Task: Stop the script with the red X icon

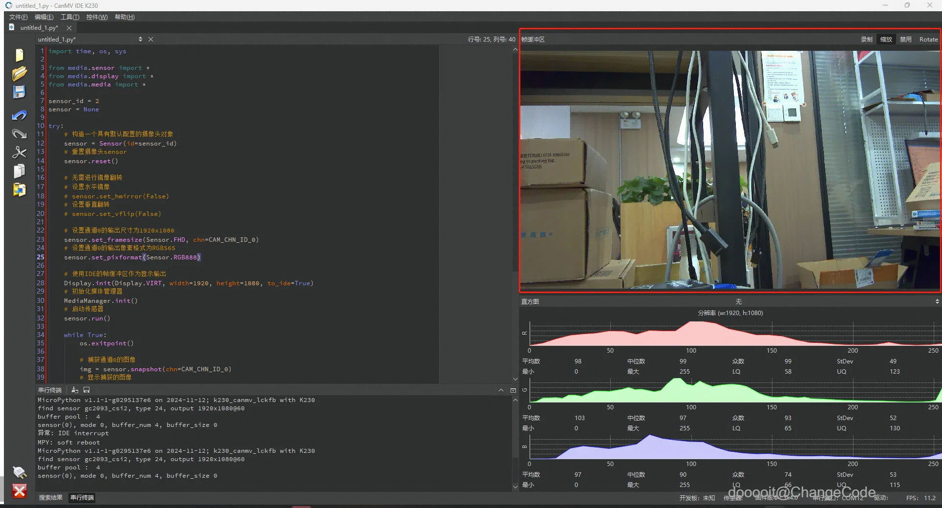Action: point(19,491)
